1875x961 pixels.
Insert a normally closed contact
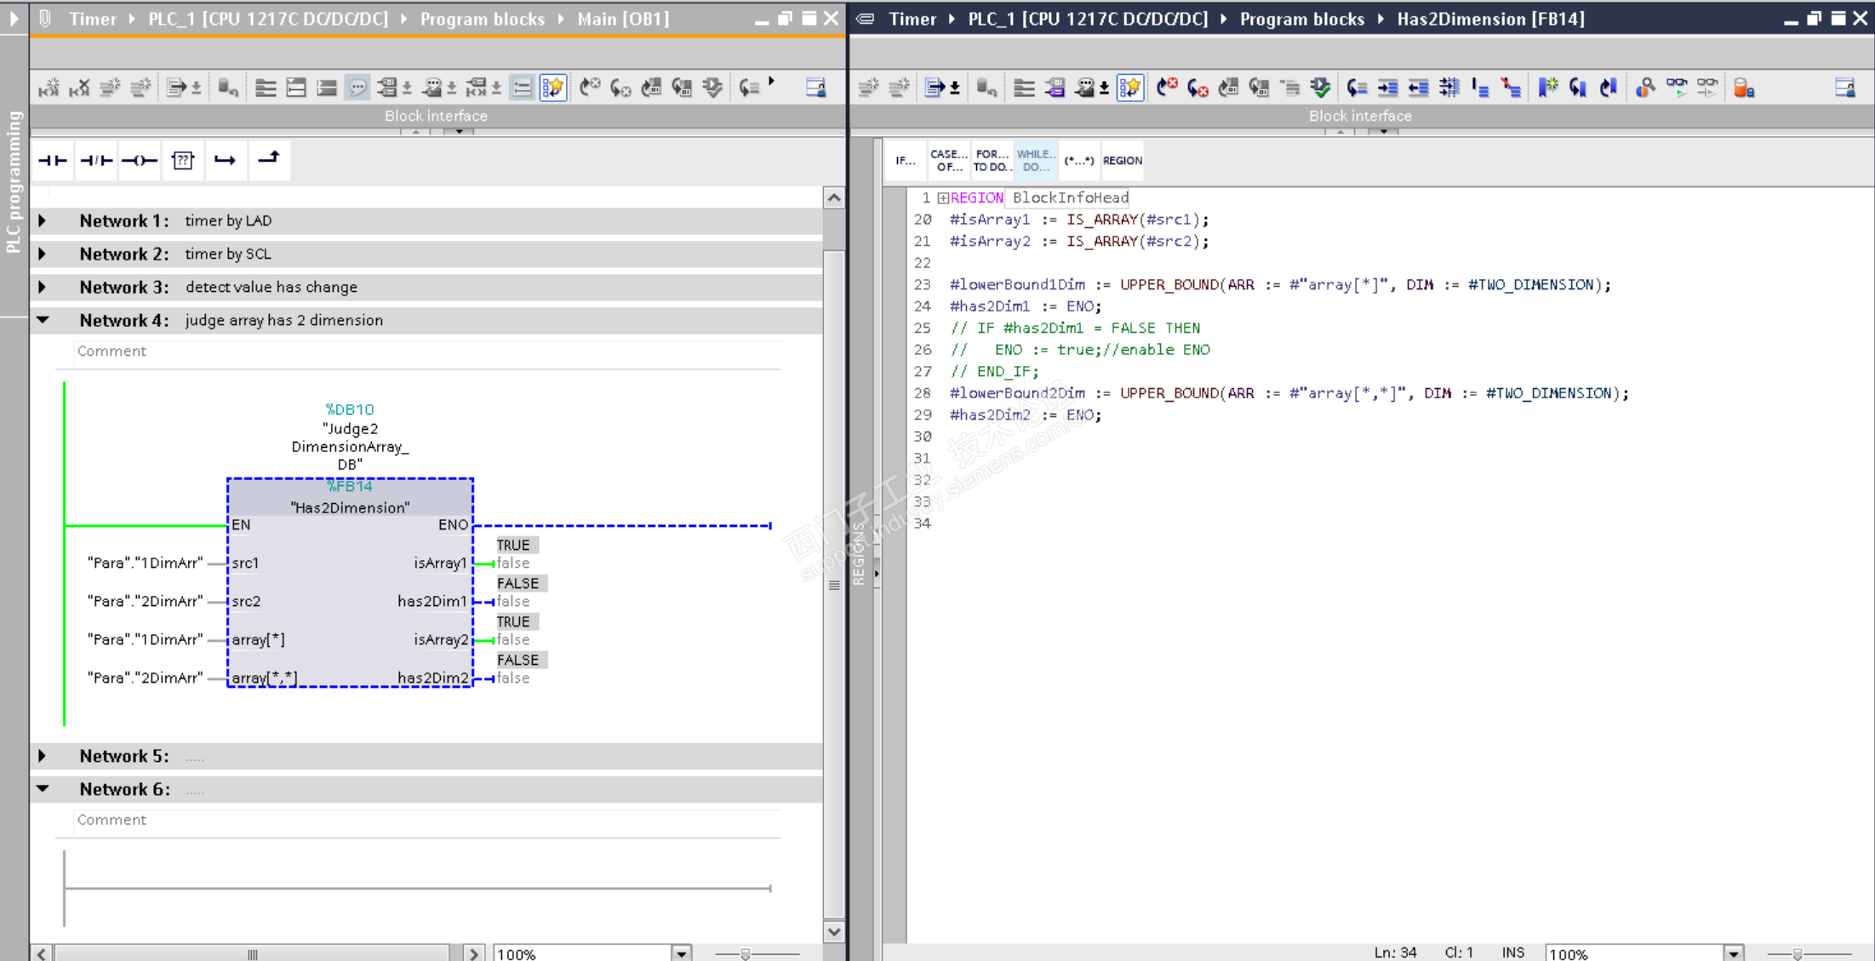coord(96,160)
